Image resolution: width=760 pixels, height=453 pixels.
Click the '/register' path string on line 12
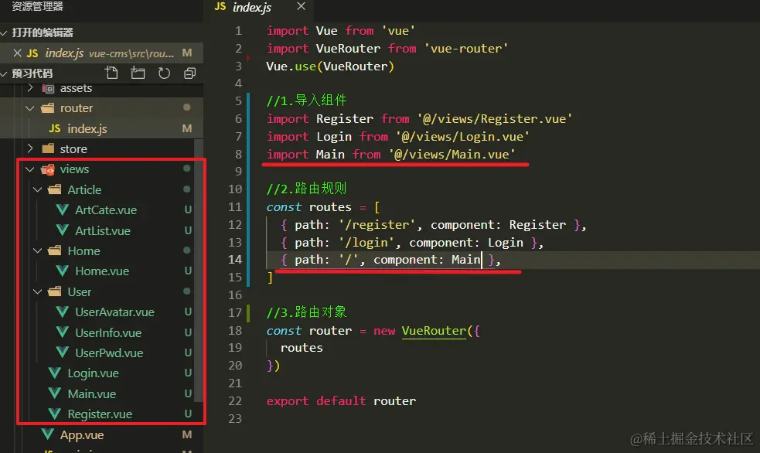point(377,225)
